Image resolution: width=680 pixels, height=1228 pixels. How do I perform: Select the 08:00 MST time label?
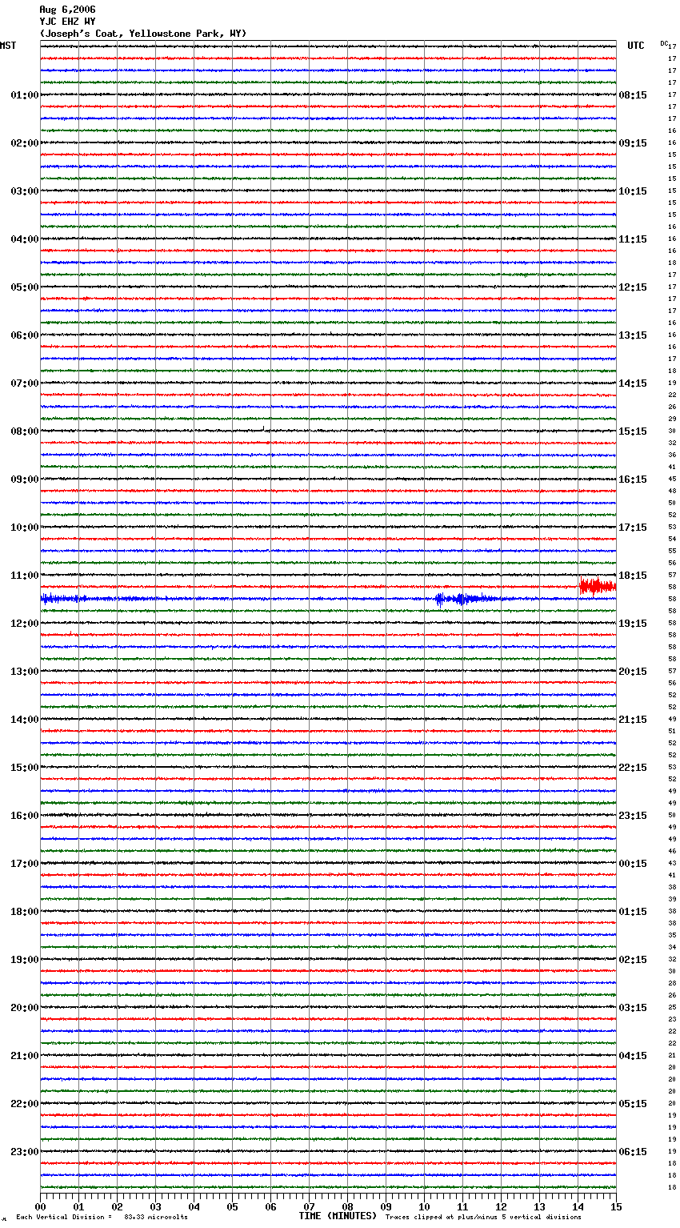click(25, 431)
